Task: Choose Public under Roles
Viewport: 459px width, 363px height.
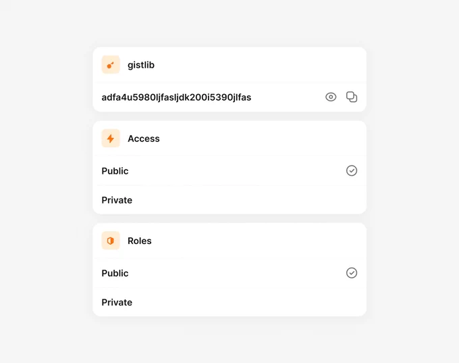Action: point(230,273)
